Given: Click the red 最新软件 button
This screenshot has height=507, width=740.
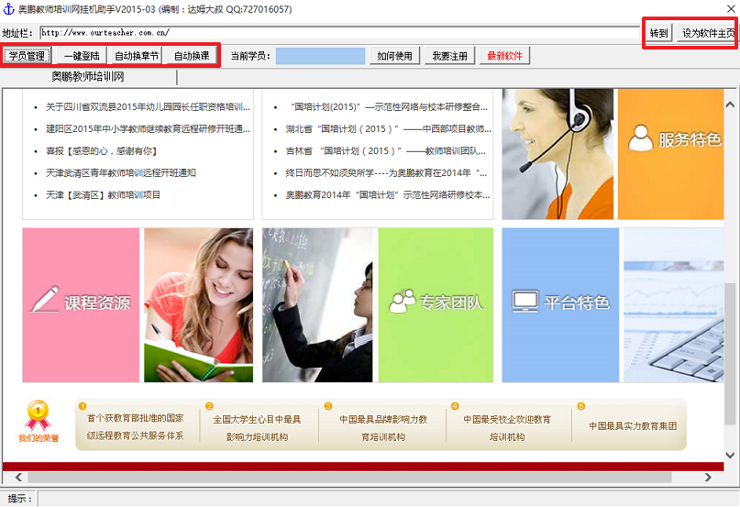Looking at the screenshot, I should (505, 56).
